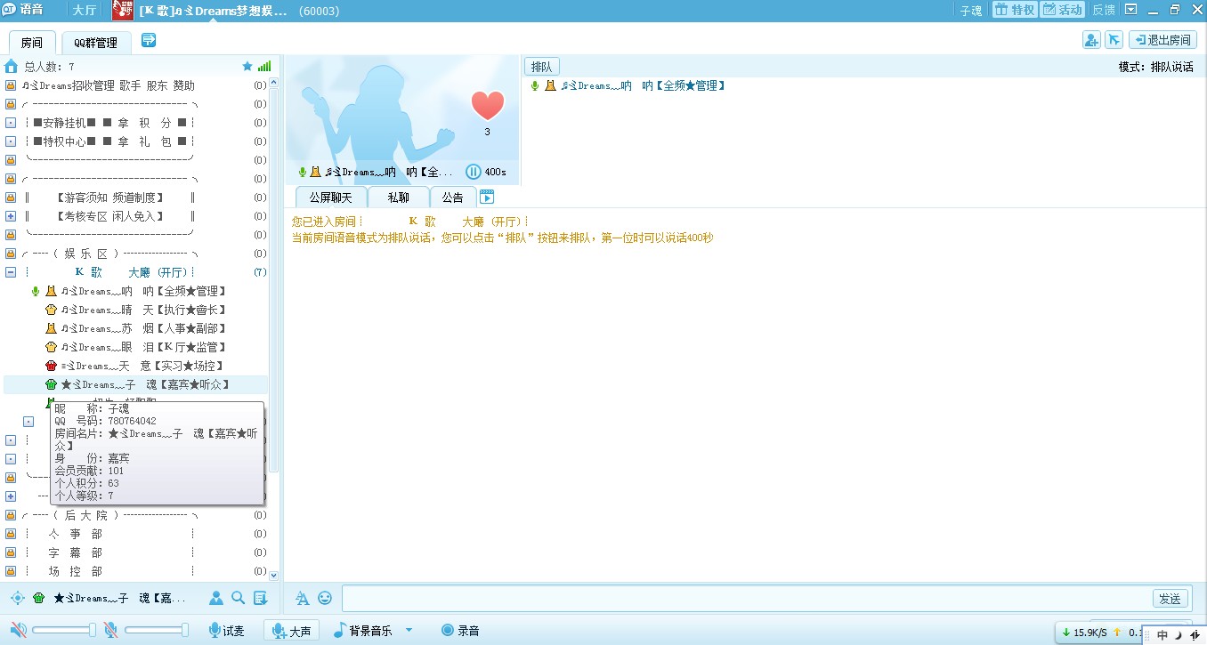Open the member search magnifier icon
The width and height of the screenshot is (1207, 645).
tap(237, 598)
